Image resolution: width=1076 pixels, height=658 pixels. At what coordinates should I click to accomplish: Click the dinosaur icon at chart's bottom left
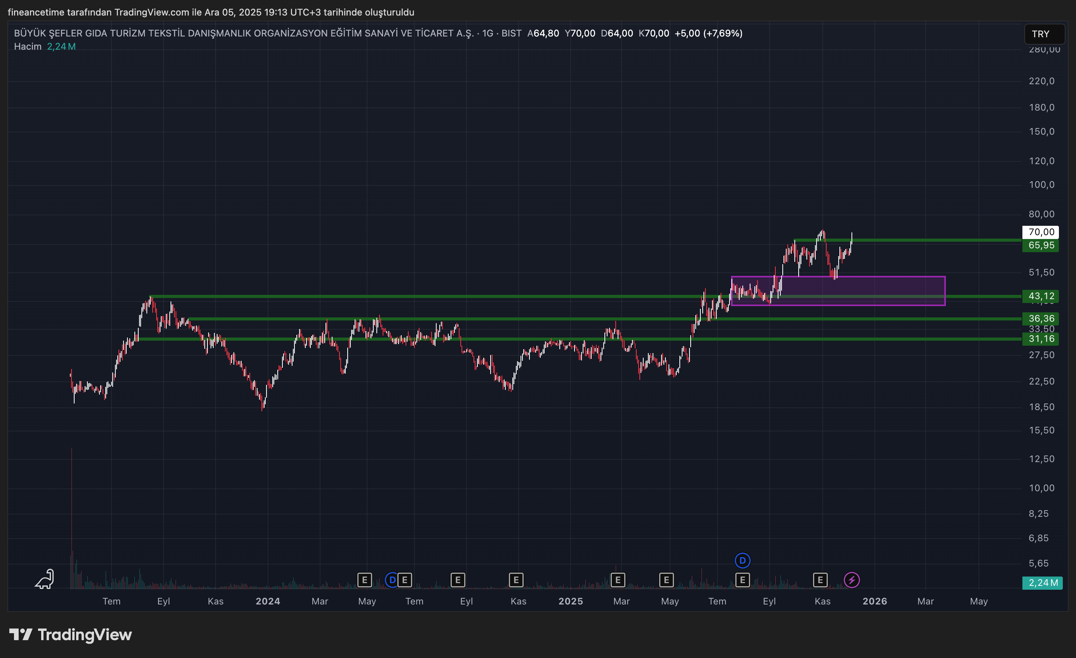45,579
